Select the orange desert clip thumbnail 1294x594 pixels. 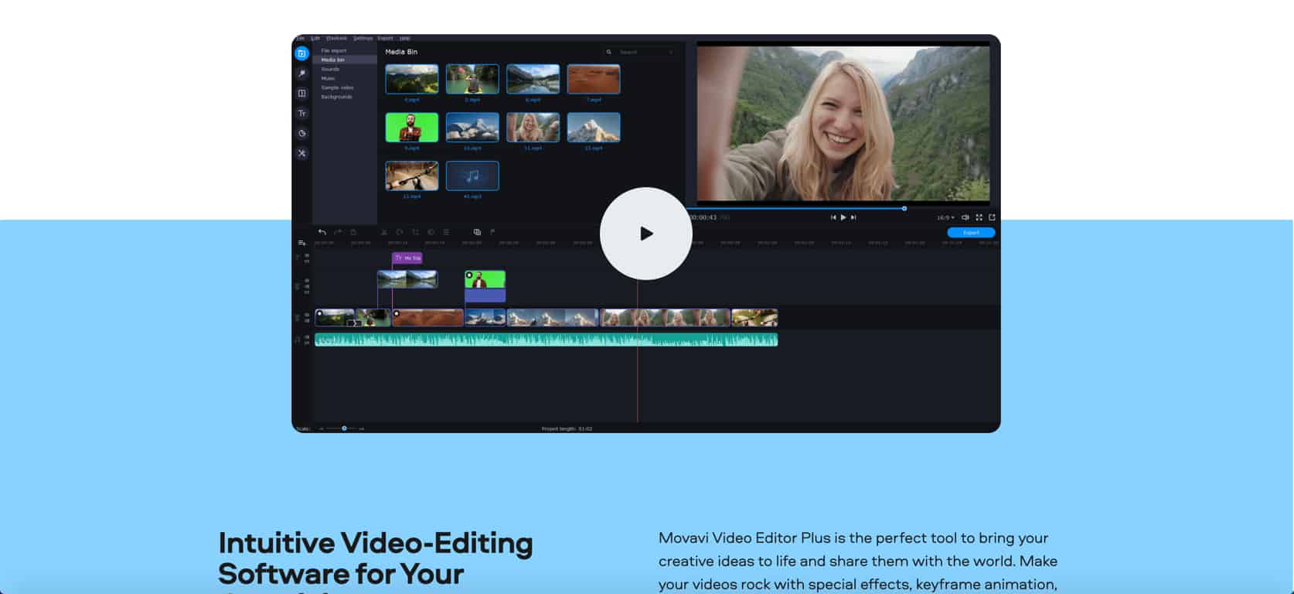pos(594,79)
